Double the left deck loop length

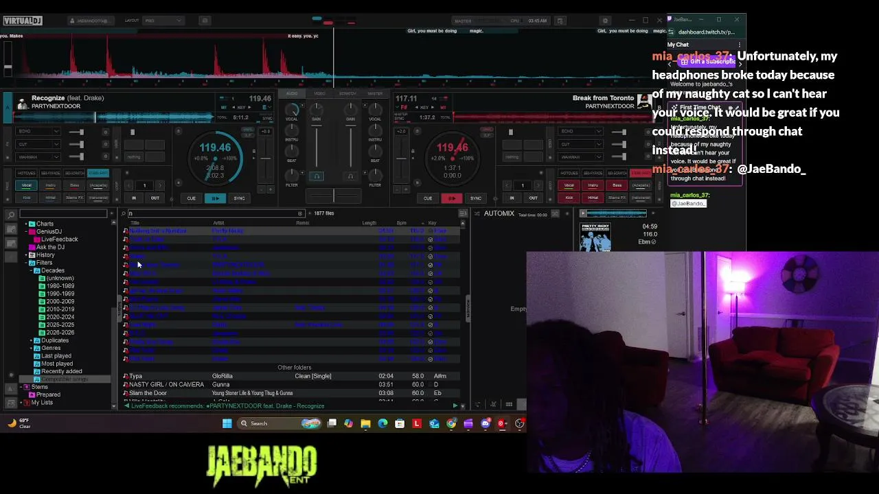161,185
